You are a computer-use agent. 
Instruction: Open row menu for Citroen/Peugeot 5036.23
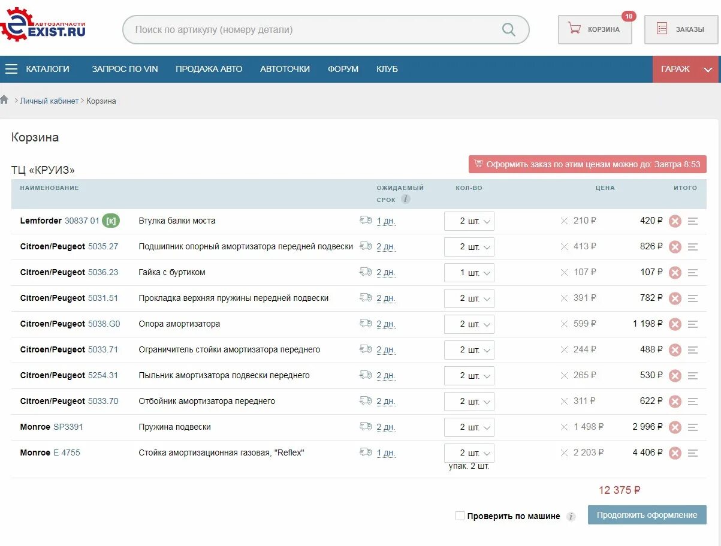click(x=693, y=273)
